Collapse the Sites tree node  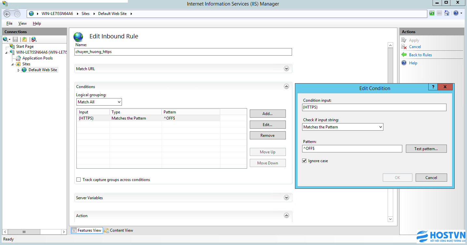click(x=12, y=64)
